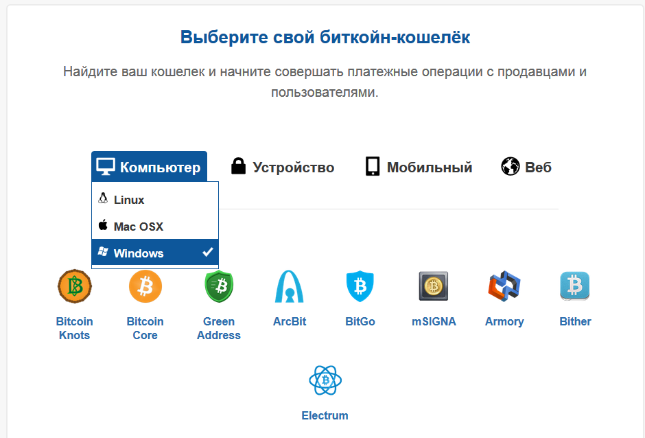The width and height of the screenshot is (645, 438).
Task: Click the mSIGNA wallet icon
Action: pos(434,286)
